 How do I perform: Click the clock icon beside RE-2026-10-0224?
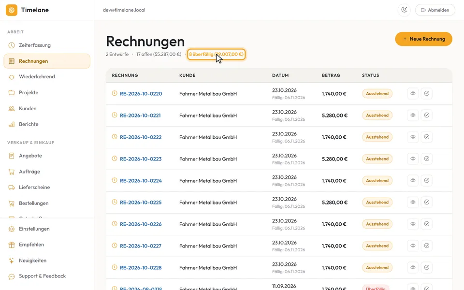click(x=115, y=180)
